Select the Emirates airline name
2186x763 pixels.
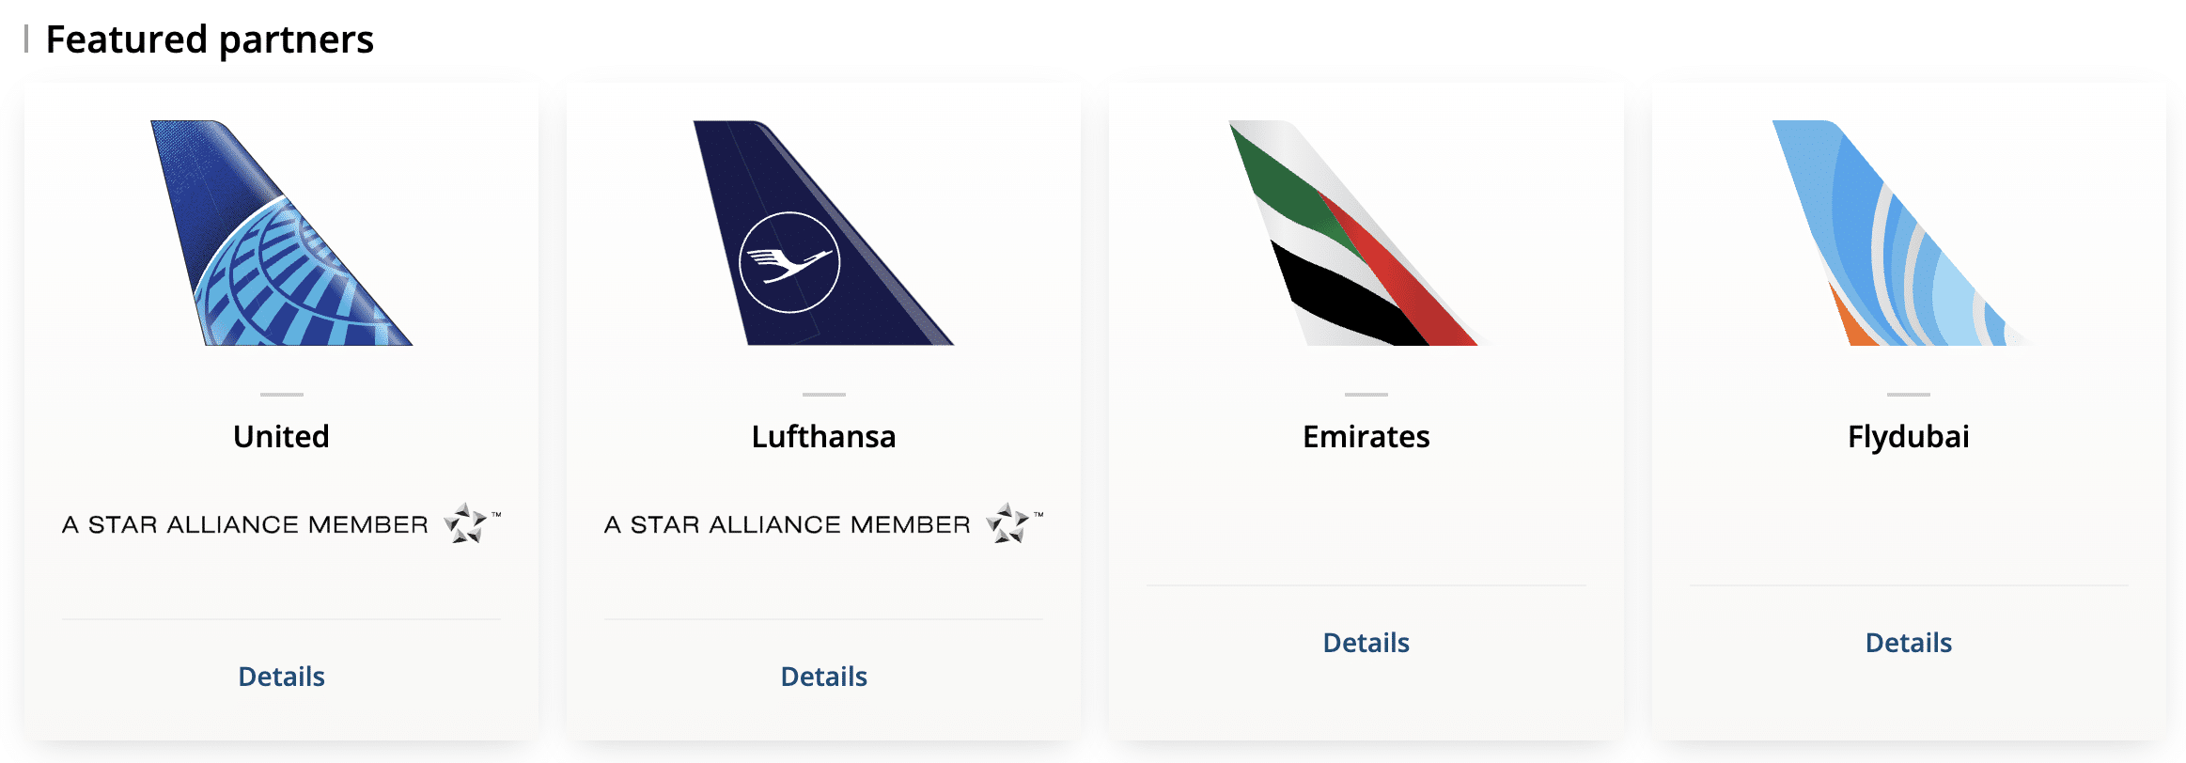(1366, 437)
